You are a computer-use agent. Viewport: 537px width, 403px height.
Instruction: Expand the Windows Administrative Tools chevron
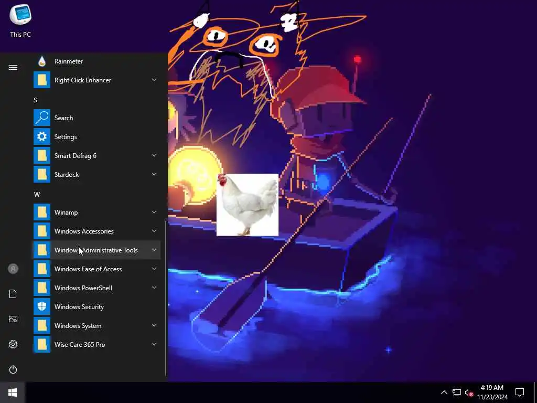(x=154, y=250)
